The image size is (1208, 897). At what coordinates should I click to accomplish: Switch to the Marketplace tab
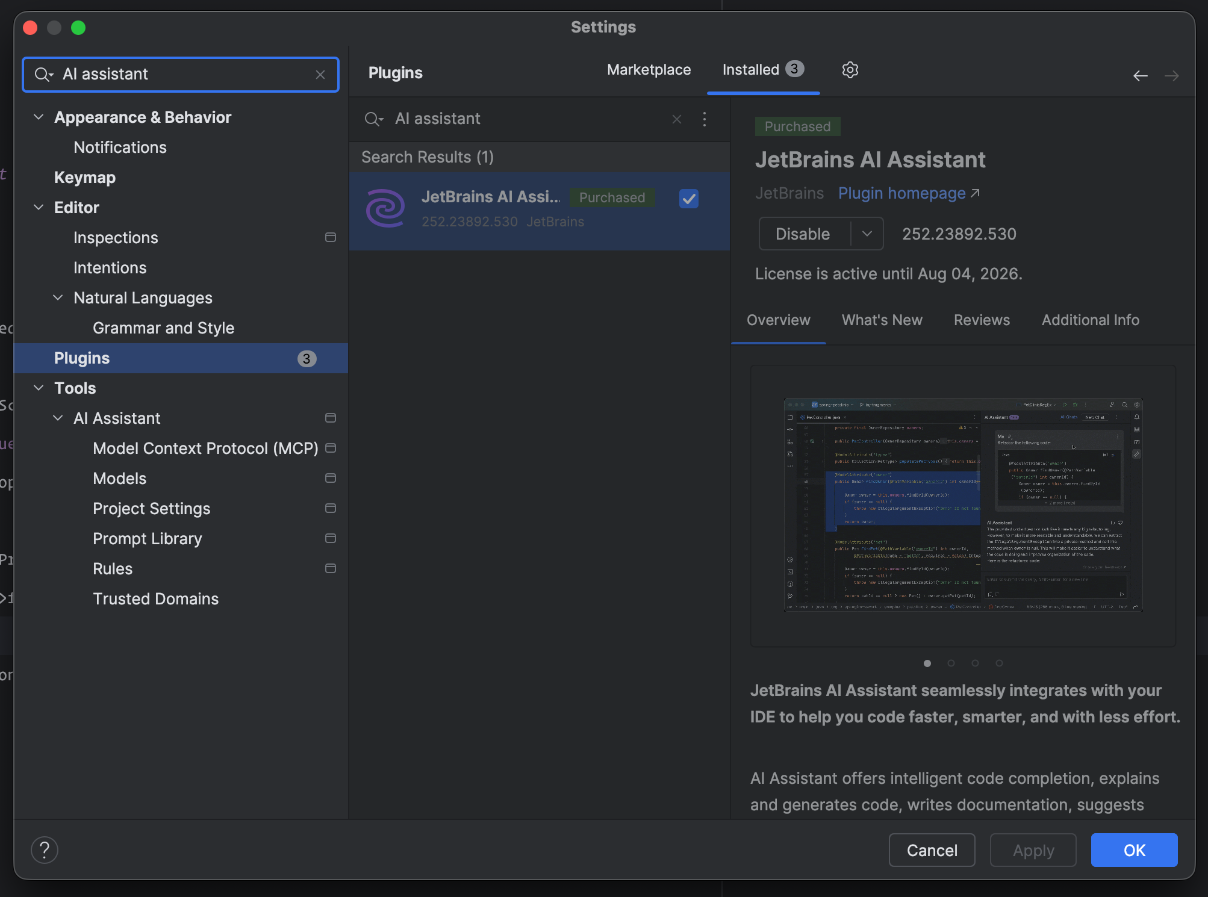click(649, 70)
